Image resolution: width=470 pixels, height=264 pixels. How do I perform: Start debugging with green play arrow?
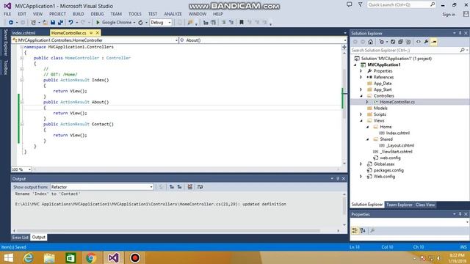(x=98, y=23)
